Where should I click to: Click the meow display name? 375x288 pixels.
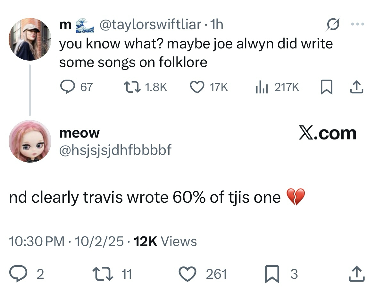click(x=79, y=133)
